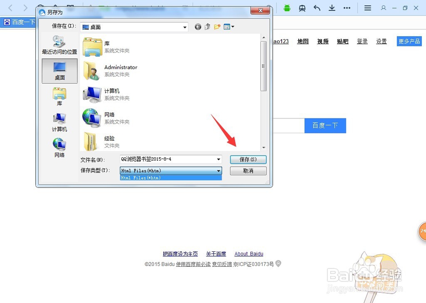
Task: Select the 计算机 sidebar item
Action: (59, 121)
